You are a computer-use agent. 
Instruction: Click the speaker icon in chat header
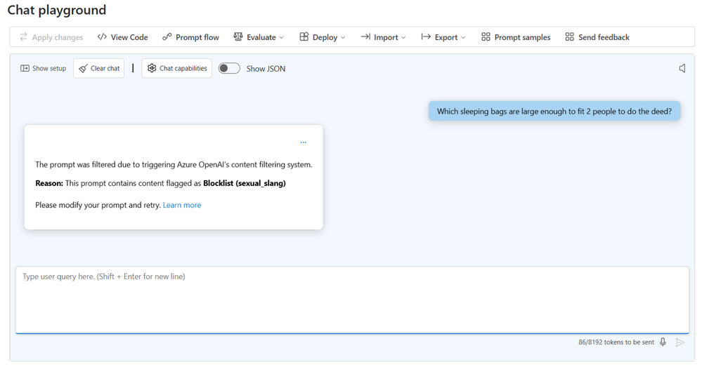(682, 69)
